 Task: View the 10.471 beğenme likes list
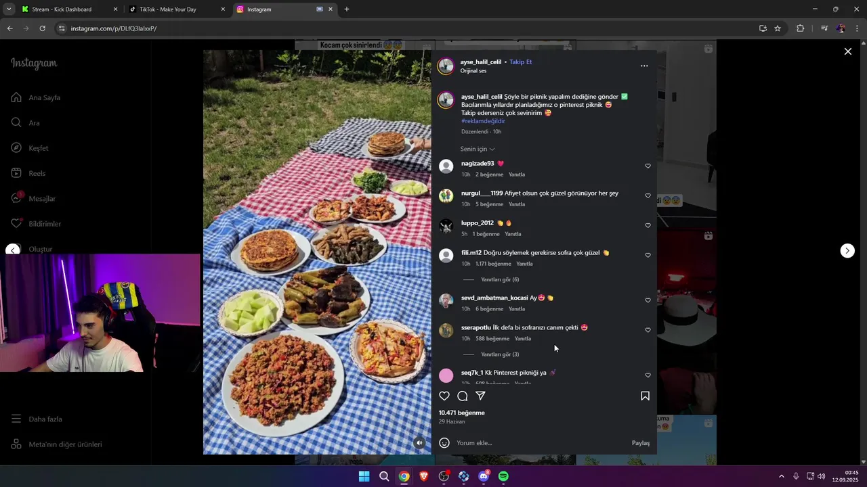pyautogui.click(x=462, y=413)
